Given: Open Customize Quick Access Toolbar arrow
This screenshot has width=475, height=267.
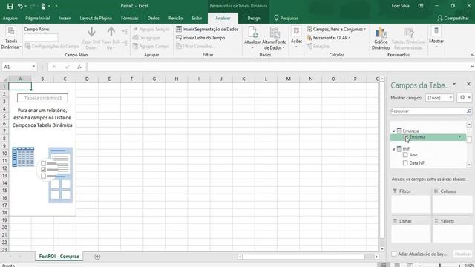Looking at the screenshot, I should (56, 6).
